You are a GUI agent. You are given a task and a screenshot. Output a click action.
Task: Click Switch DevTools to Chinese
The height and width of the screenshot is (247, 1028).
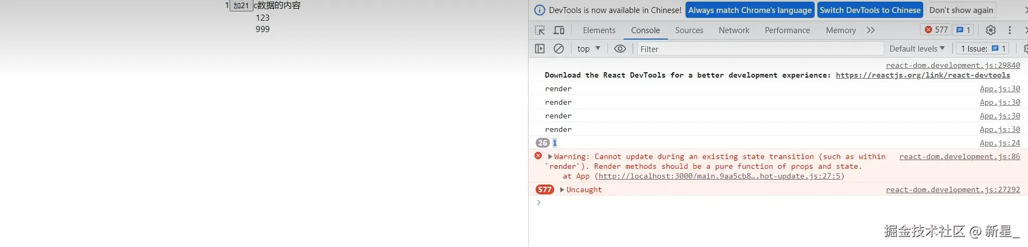[x=870, y=10]
